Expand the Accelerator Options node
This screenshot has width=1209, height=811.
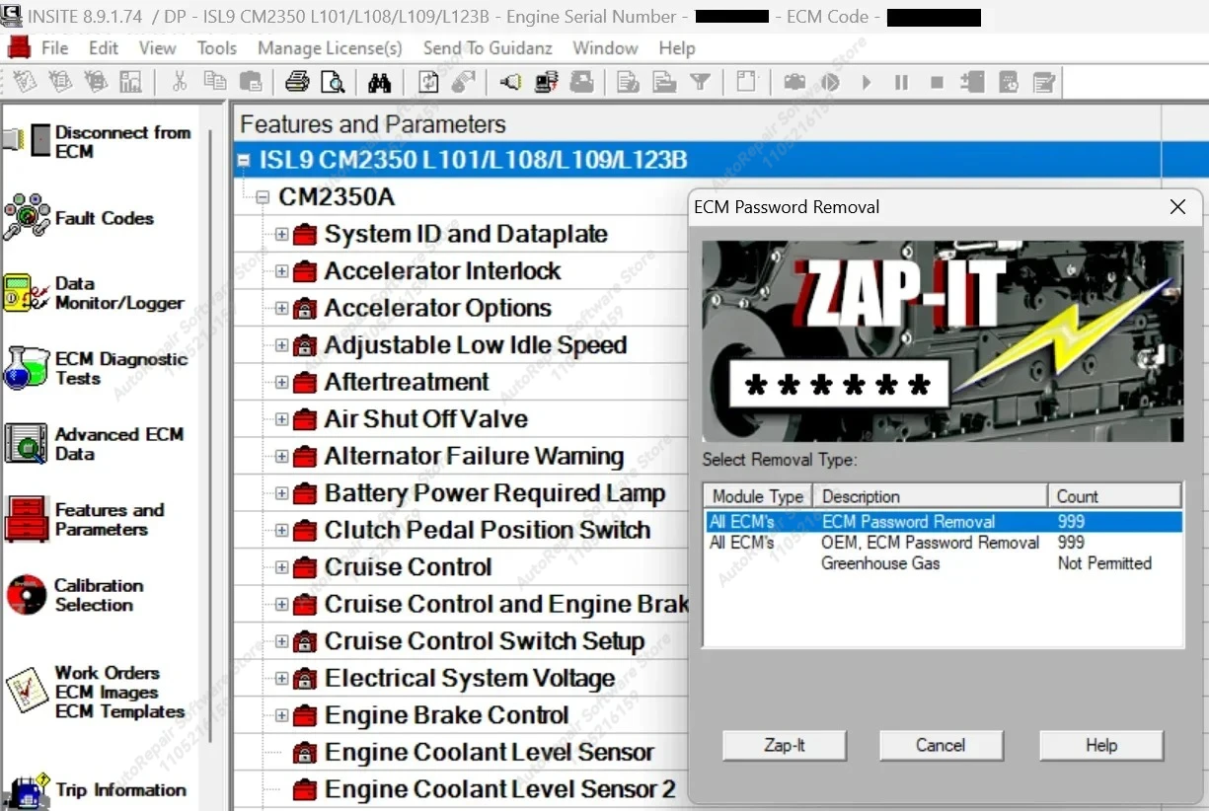click(x=281, y=309)
